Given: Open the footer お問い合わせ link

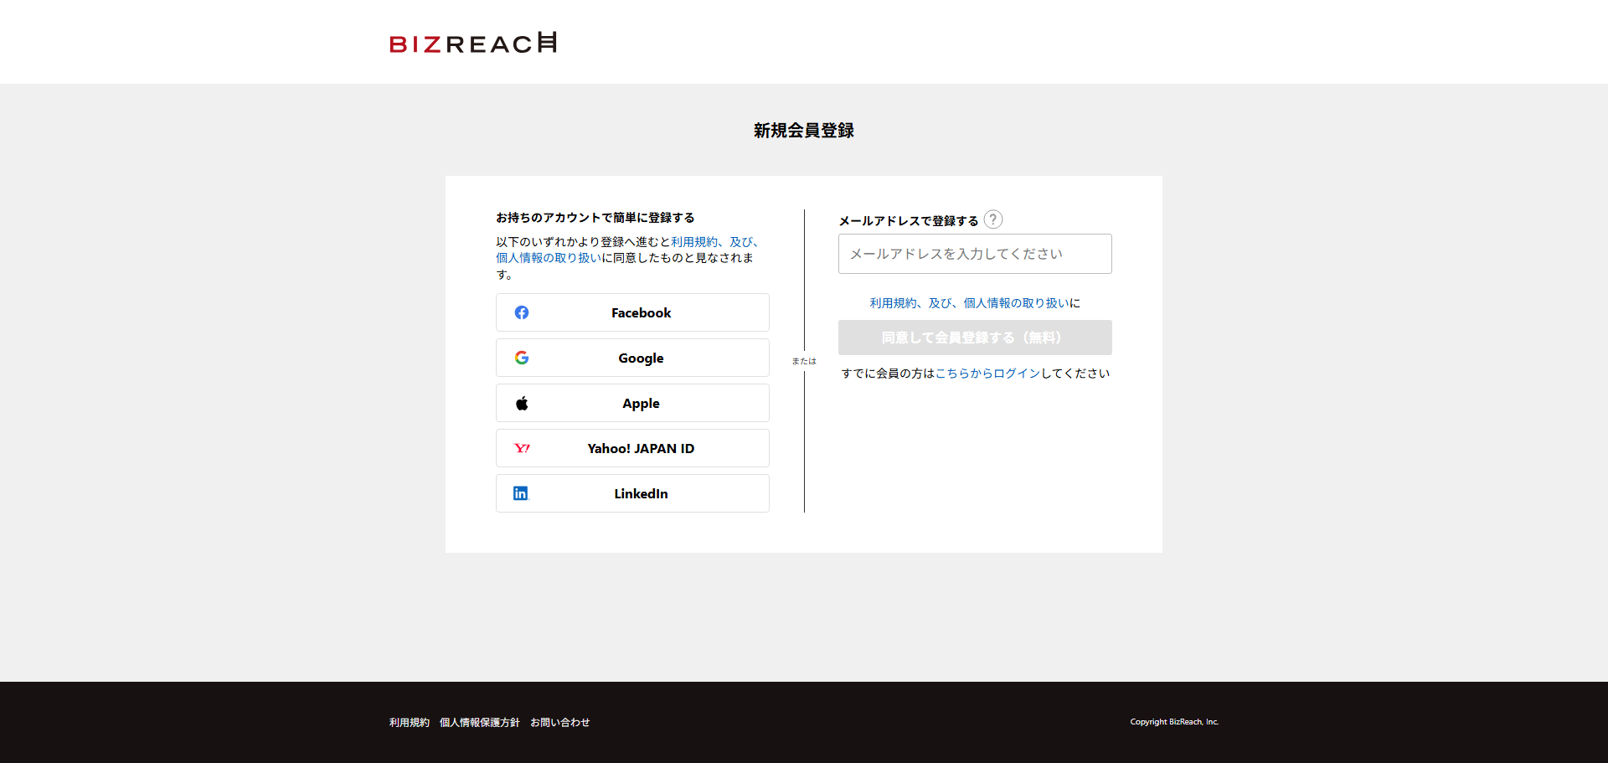Looking at the screenshot, I should (559, 722).
